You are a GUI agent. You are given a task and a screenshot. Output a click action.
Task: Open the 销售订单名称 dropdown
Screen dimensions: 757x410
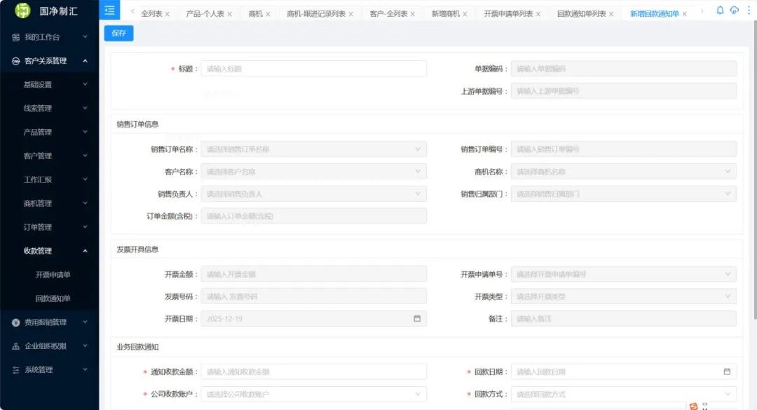point(313,149)
